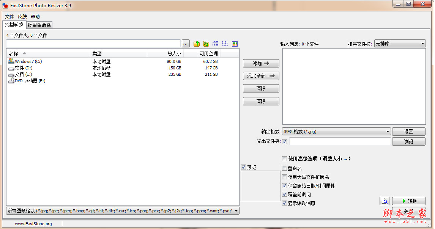Click the FastStone app icon in title bar
435x229 pixels.
(5, 6)
